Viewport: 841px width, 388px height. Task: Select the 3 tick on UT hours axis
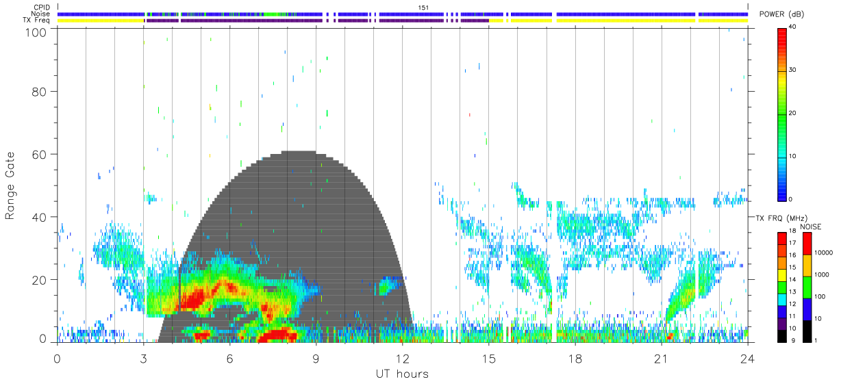click(143, 358)
